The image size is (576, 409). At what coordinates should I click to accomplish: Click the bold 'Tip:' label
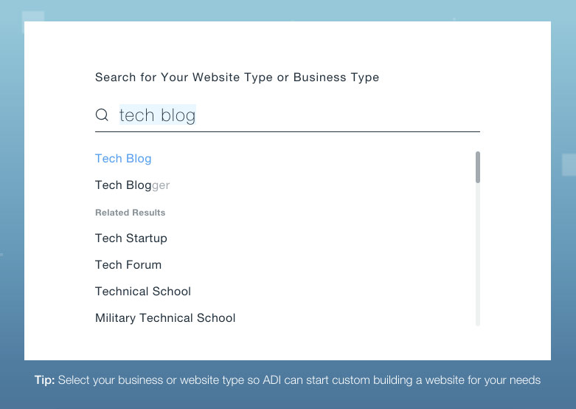pyautogui.click(x=44, y=380)
